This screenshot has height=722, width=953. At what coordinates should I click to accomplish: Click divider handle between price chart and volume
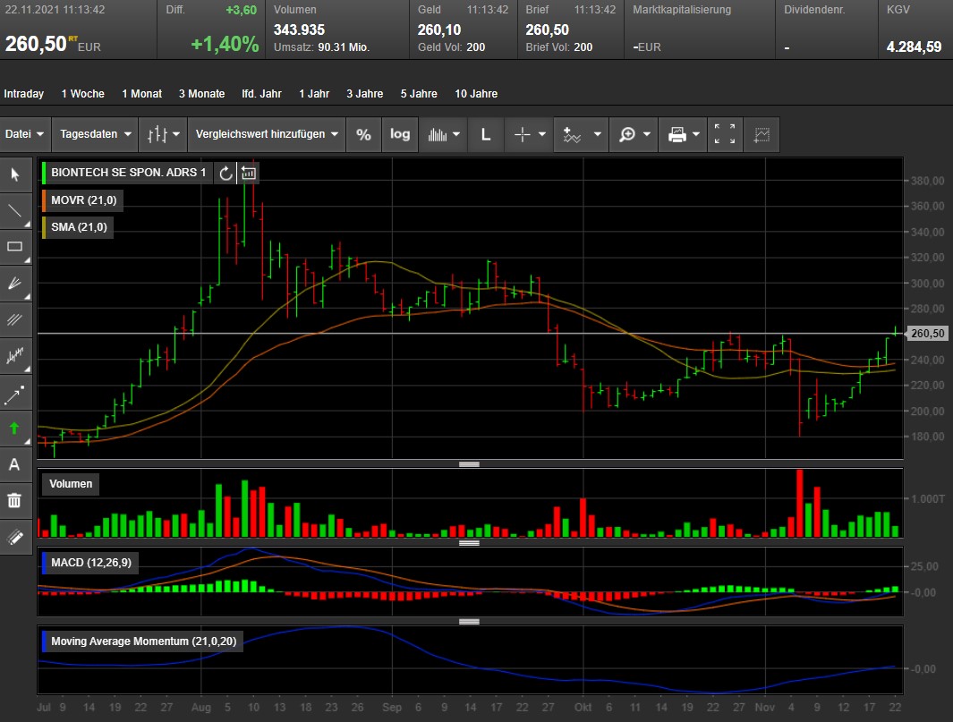click(469, 464)
